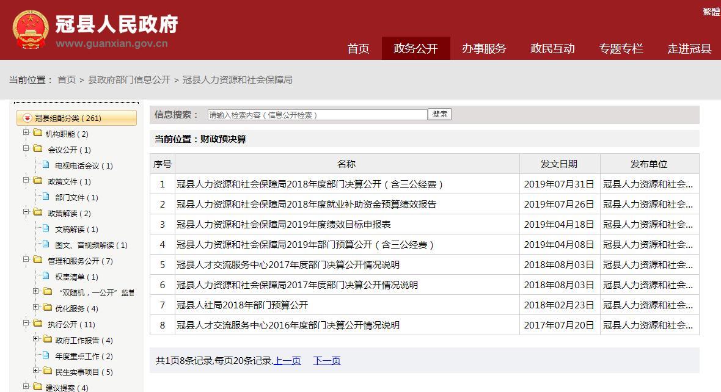Open the 首页 navigation menu item
Screen dimensions: 721x392
(x=358, y=48)
